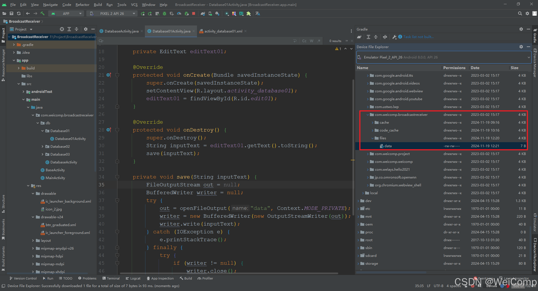Click the Make Project hammer icon
The height and width of the screenshot is (291, 538).
pos(43,13)
